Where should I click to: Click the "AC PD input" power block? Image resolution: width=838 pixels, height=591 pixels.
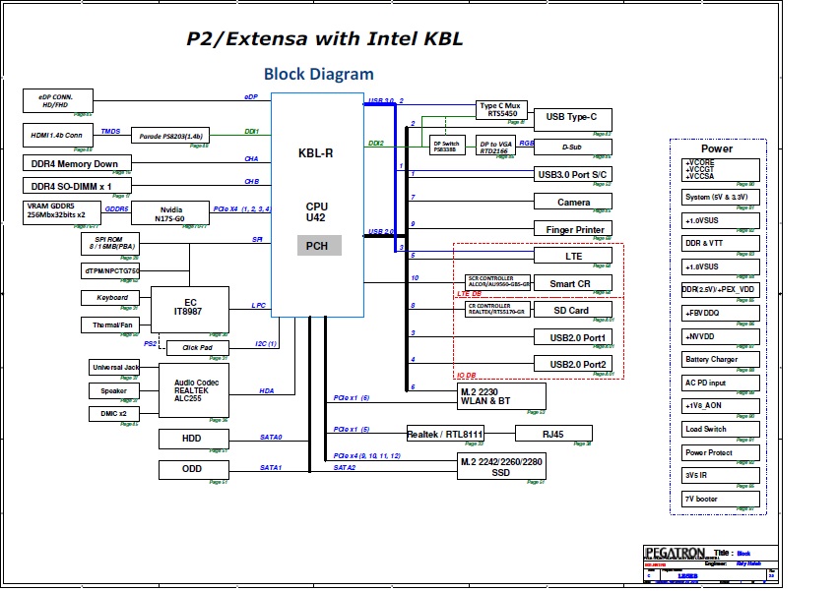(x=721, y=384)
